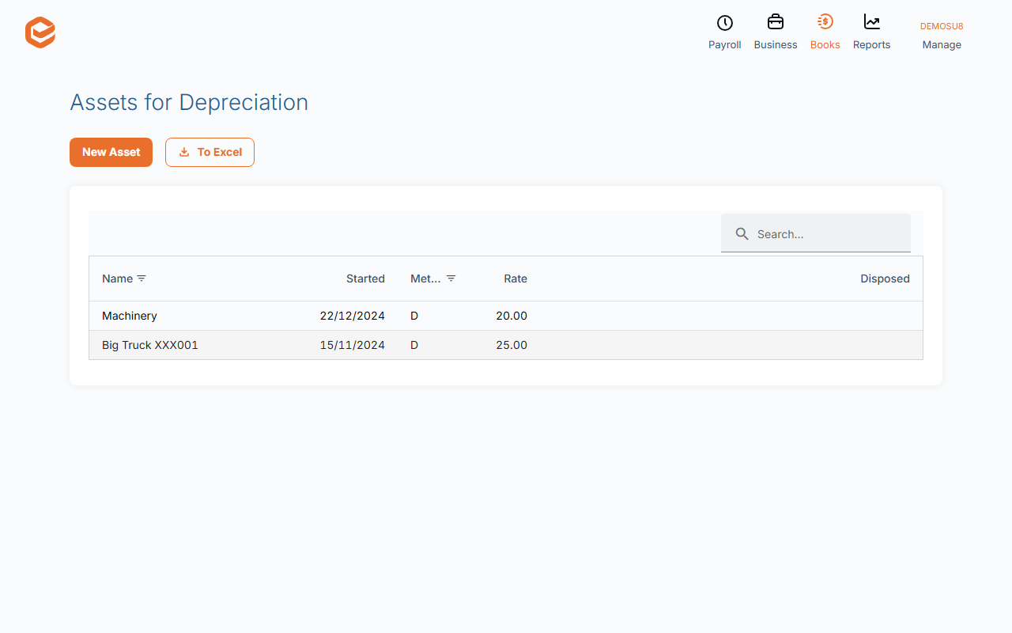1012x633 pixels.
Task: Click the Method column filter icon
Action: (451, 279)
